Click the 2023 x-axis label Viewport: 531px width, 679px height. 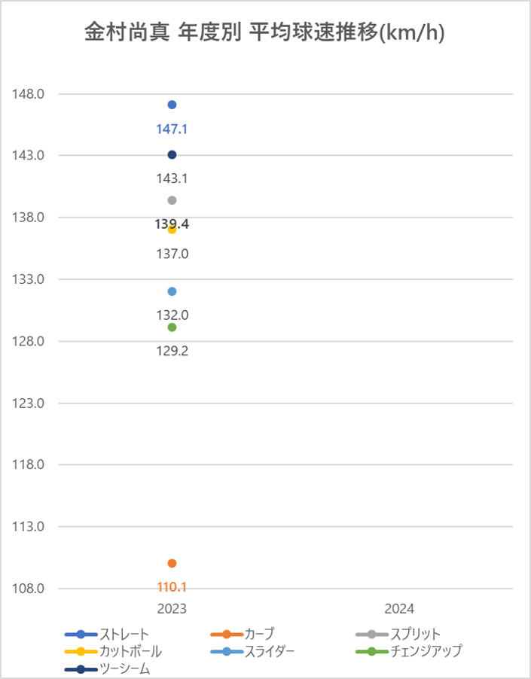pos(172,609)
